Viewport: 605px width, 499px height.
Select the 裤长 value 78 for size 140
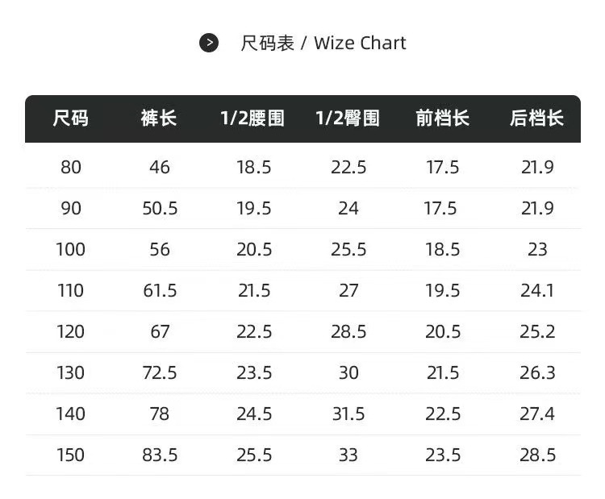coord(160,414)
